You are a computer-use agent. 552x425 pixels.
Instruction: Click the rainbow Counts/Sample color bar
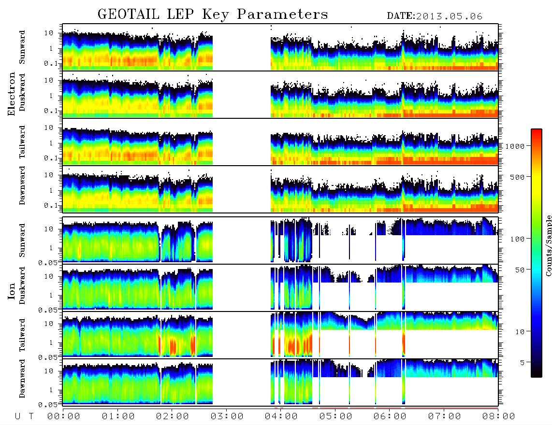click(537, 253)
